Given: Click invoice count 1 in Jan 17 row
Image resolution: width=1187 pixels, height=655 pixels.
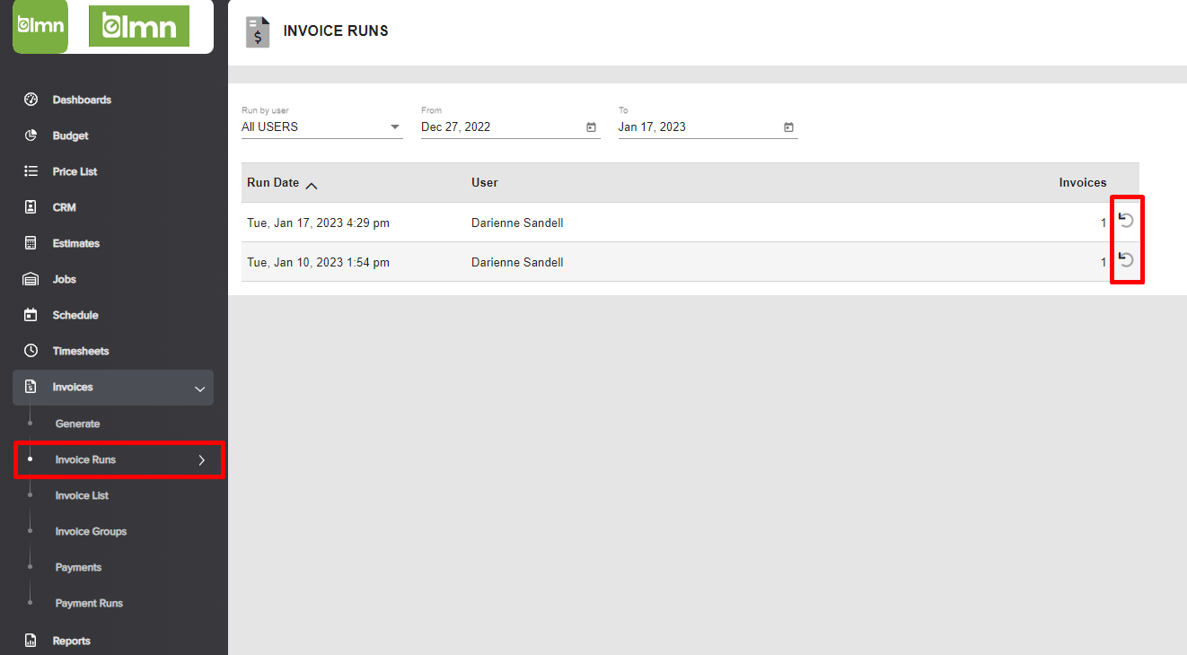Looking at the screenshot, I should click(x=1103, y=223).
